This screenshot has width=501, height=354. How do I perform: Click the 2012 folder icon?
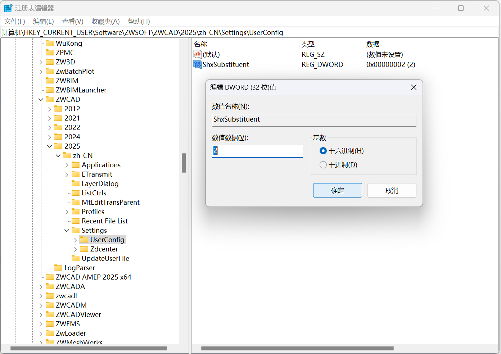click(58, 109)
